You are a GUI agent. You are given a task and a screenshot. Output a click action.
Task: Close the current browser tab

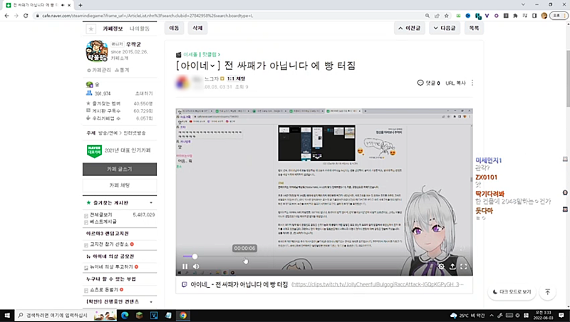pyautogui.click(x=69, y=5)
